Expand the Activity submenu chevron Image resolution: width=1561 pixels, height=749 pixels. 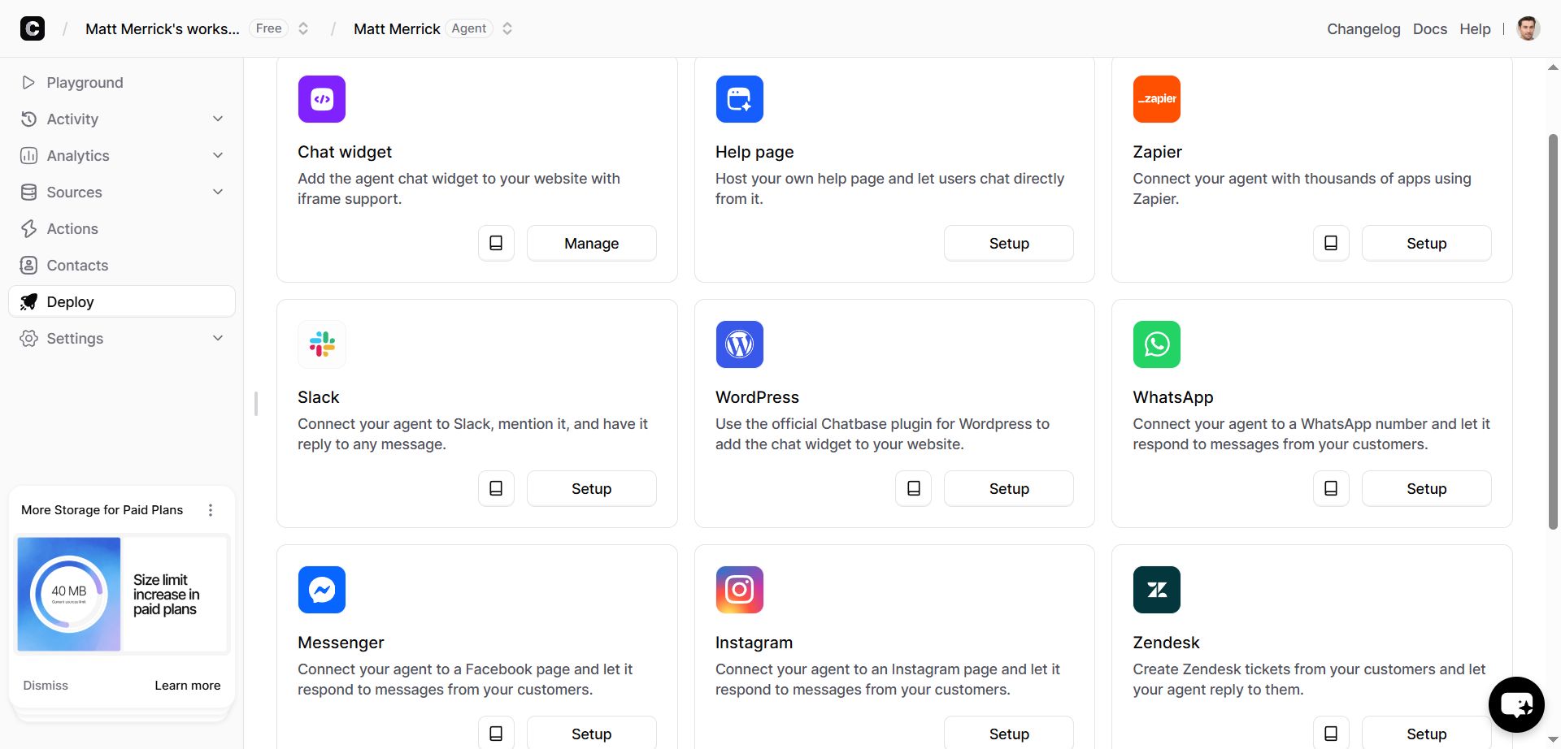pyautogui.click(x=218, y=119)
